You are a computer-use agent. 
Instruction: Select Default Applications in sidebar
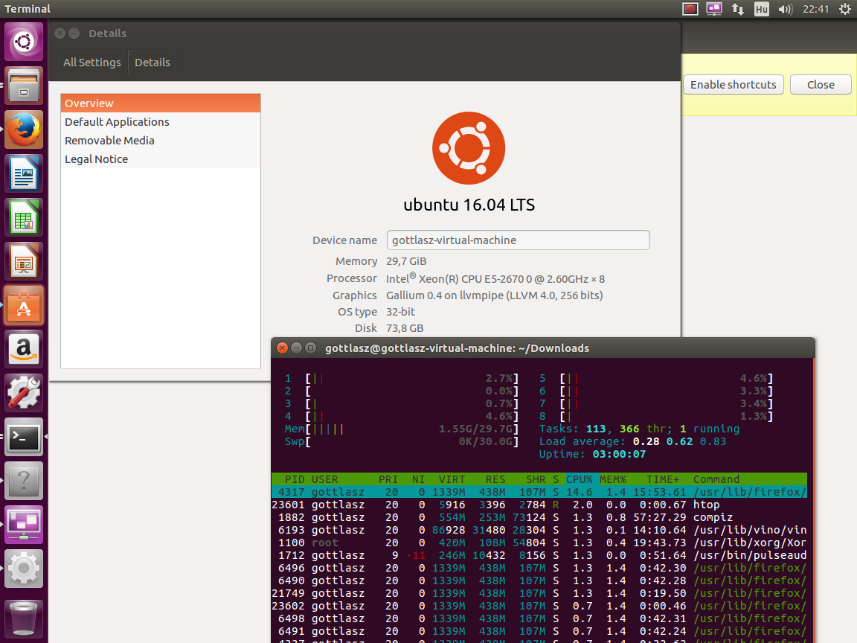pyautogui.click(x=160, y=122)
